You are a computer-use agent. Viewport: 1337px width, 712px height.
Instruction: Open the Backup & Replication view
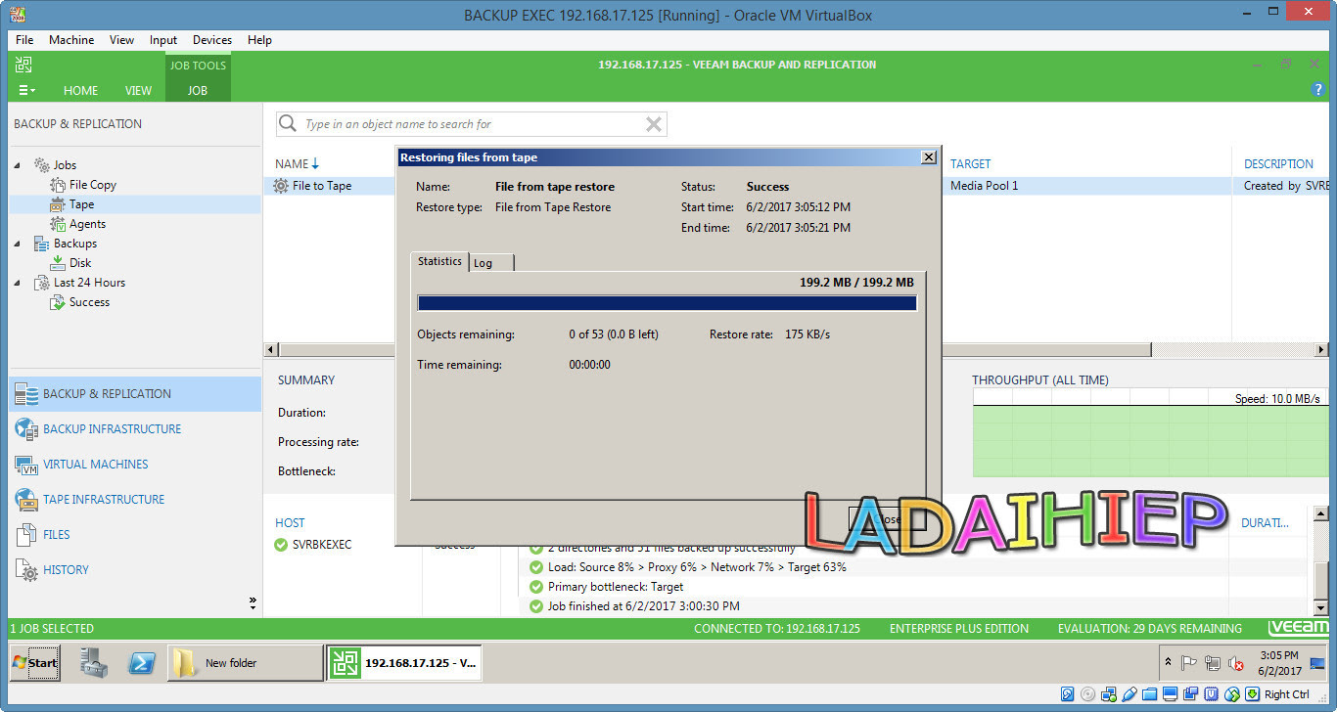(x=135, y=394)
